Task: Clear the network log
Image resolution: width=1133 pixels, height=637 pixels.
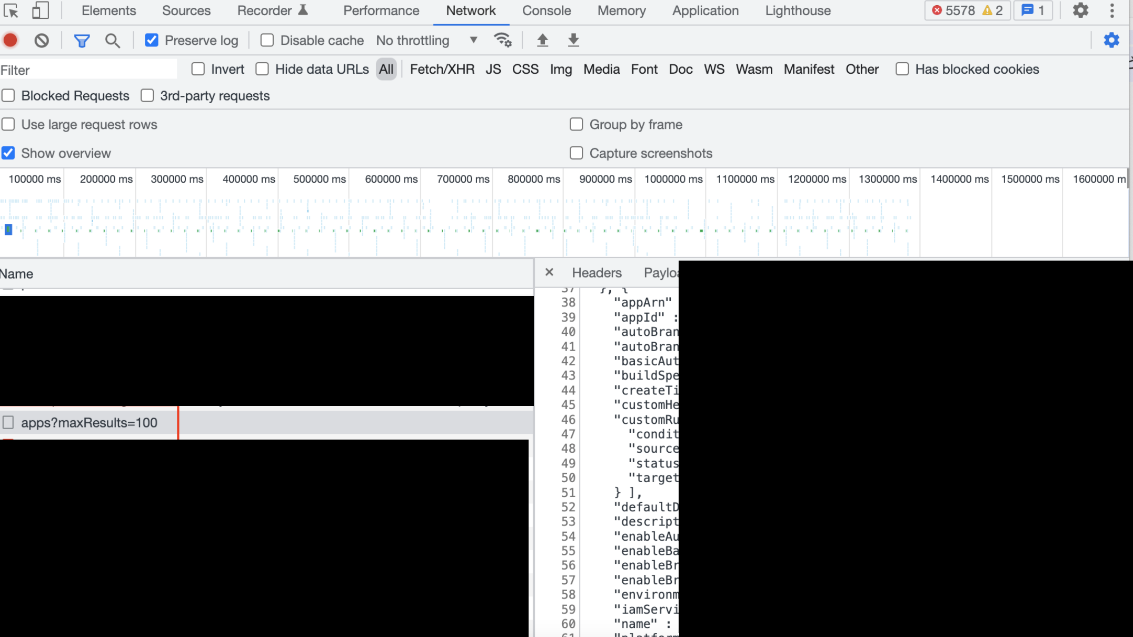Action: (42, 40)
